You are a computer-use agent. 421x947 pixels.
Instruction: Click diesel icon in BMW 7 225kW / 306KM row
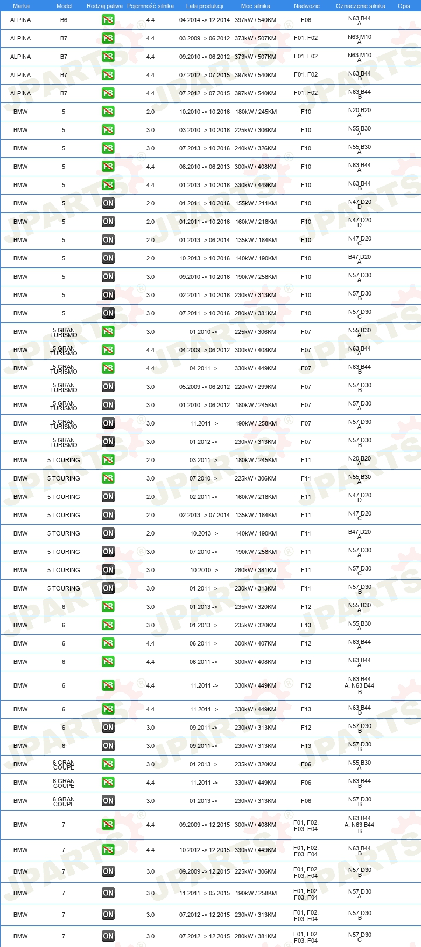(108, 871)
